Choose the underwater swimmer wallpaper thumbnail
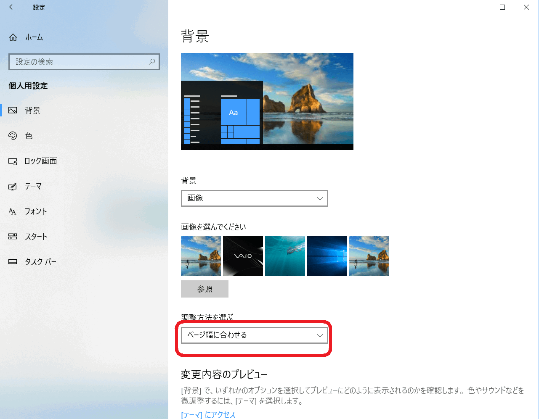This screenshot has height=419, width=539. tap(285, 256)
